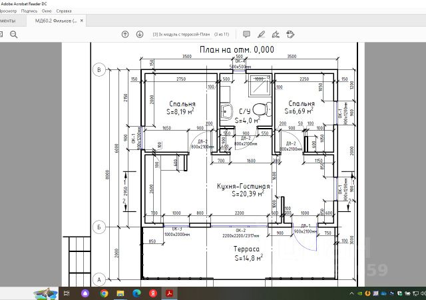Click the S=4,0 м² bathroom area text

(248, 120)
